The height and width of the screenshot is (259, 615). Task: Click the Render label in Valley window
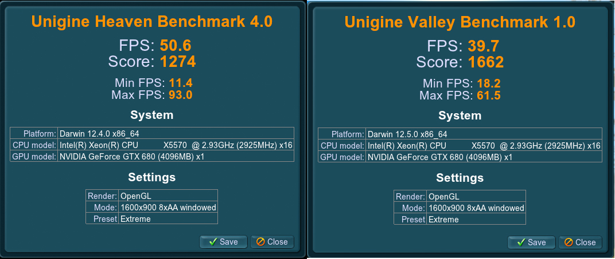click(411, 196)
